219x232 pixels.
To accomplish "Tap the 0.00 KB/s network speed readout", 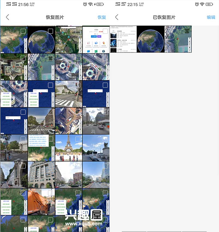I will tap(32, 4).
